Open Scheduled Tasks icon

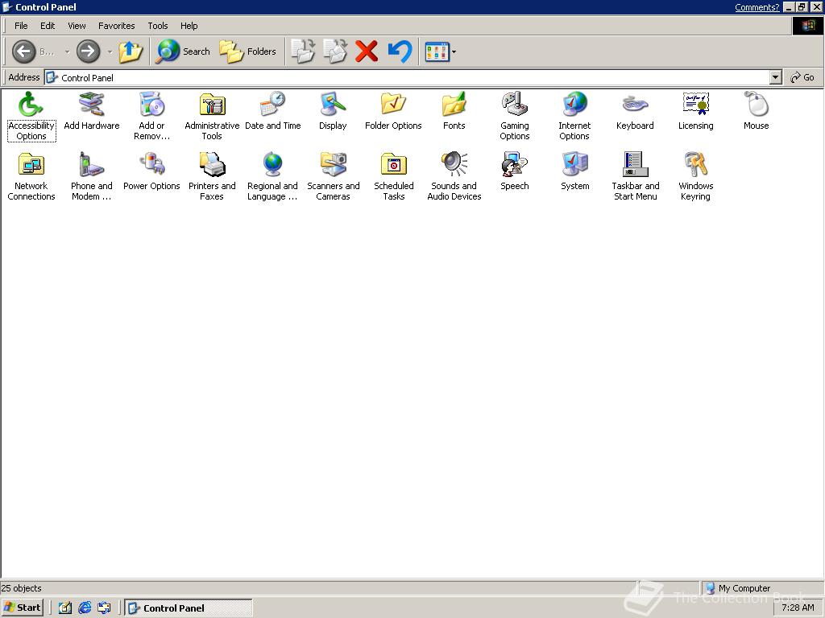[x=393, y=176]
